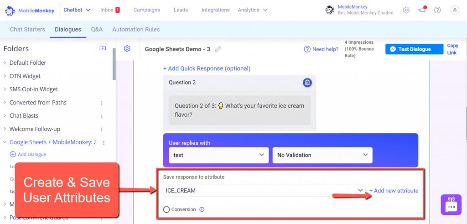
Task: Open the chat widget in bottom corner
Action: 451,205
